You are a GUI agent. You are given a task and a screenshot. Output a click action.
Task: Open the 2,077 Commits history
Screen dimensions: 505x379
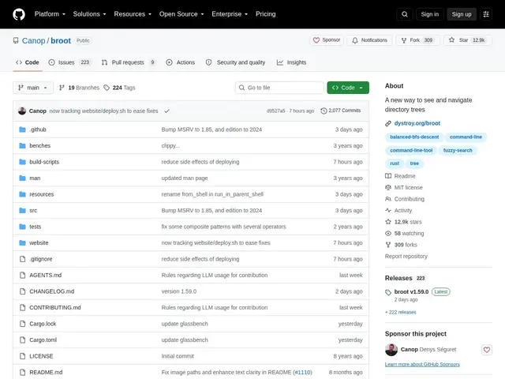[x=341, y=111]
